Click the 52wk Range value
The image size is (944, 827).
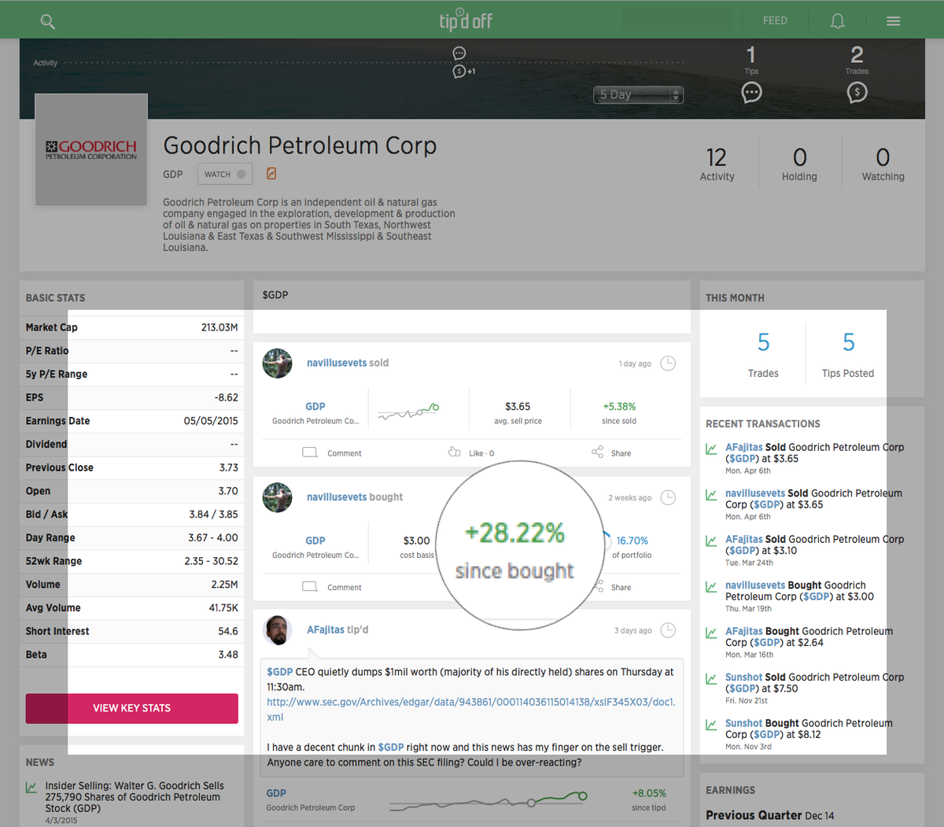click(211, 561)
